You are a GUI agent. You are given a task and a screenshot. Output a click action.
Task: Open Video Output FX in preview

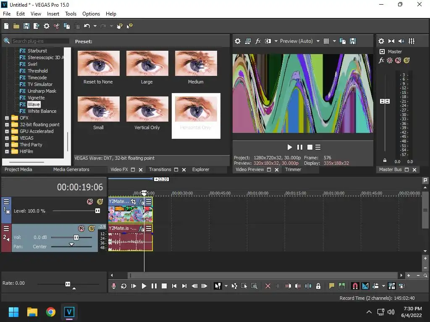258,41
